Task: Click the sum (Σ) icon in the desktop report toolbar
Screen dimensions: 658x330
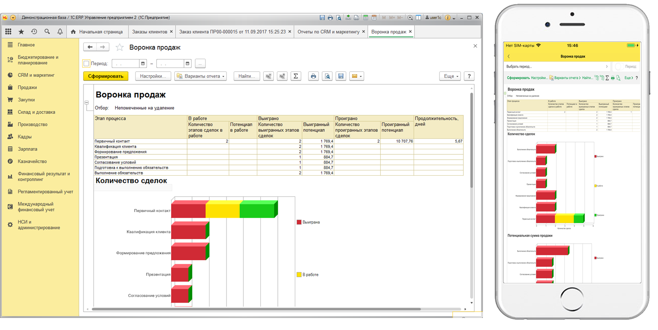Action: point(295,76)
